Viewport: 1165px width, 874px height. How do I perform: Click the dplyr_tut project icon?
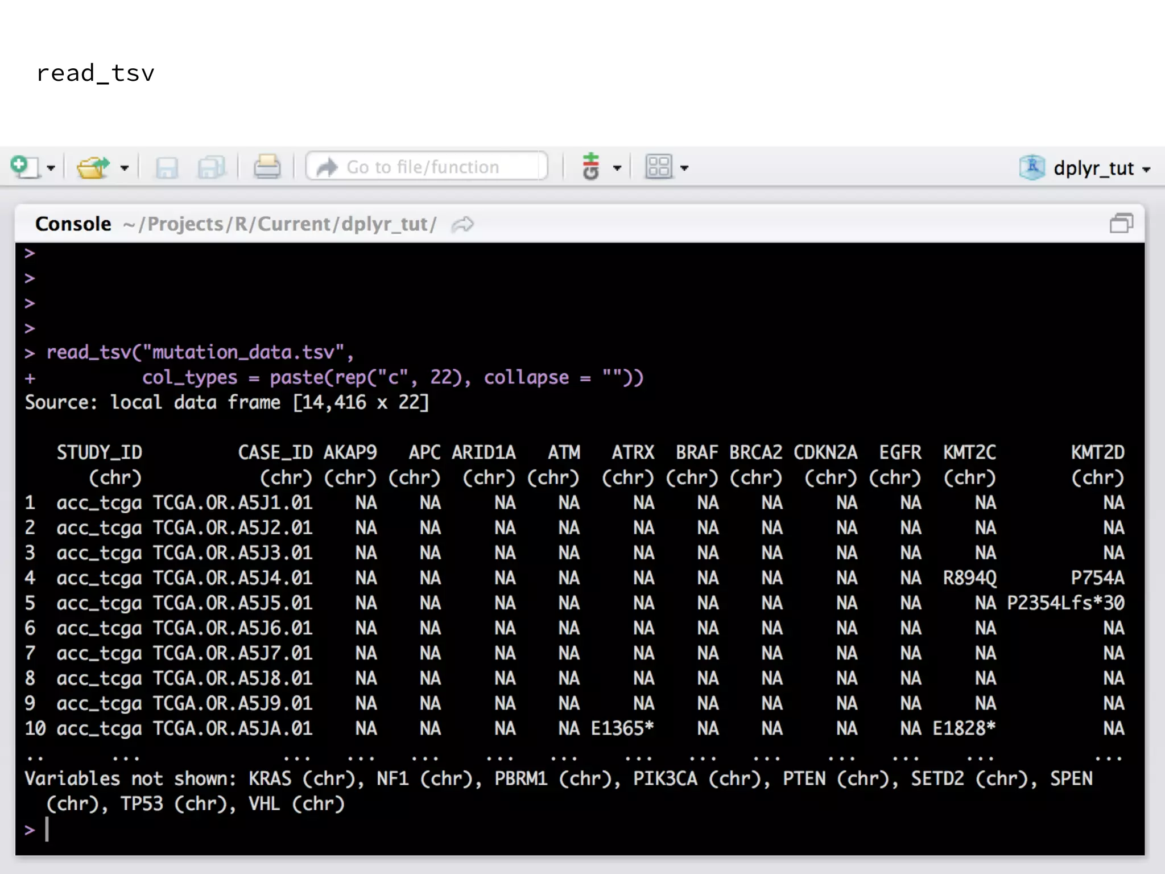(1031, 167)
